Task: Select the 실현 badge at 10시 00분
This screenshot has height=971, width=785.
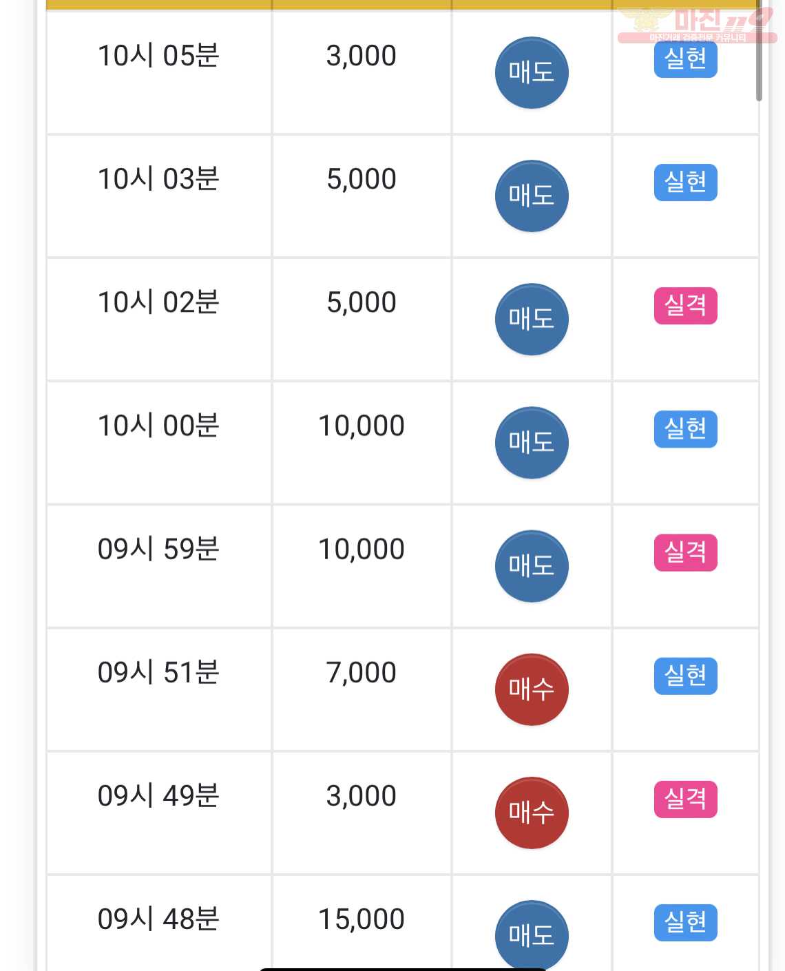Action: click(x=686, y=429)
